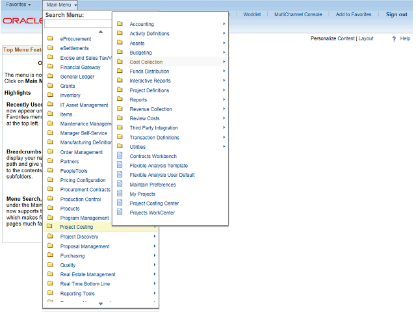Click folder icon beside General Ledger

point(50,76)
